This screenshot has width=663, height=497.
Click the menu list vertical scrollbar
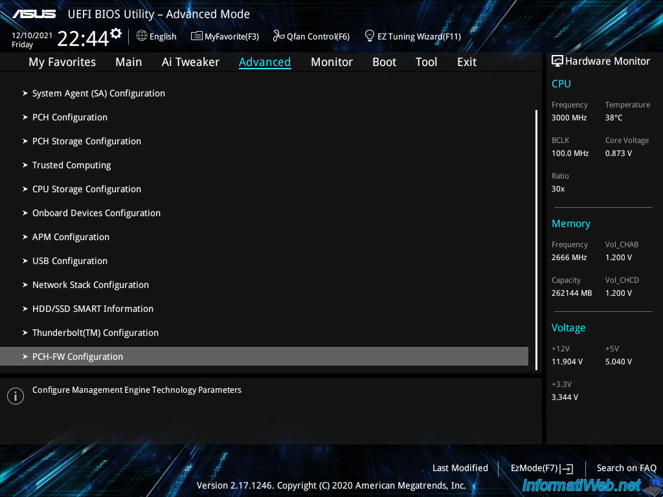pyautogui.click(x=536, y=240)
